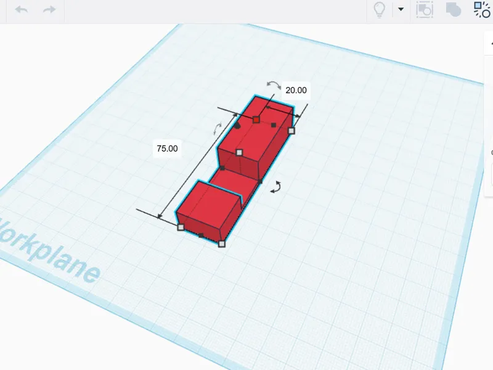Redo the last undone action
Screen dimensions: 493x370
coord(49,9)
